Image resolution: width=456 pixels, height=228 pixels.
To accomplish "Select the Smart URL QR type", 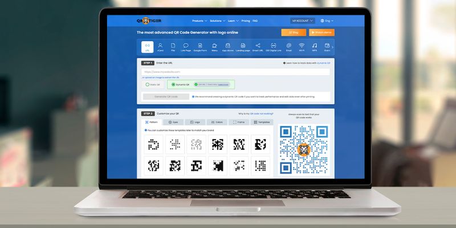I will click(258, 47).
